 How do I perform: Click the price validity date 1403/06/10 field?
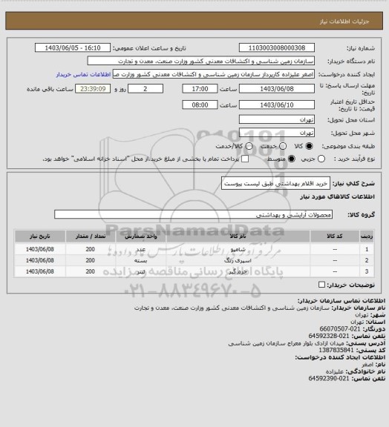click(x=277, y=105)
